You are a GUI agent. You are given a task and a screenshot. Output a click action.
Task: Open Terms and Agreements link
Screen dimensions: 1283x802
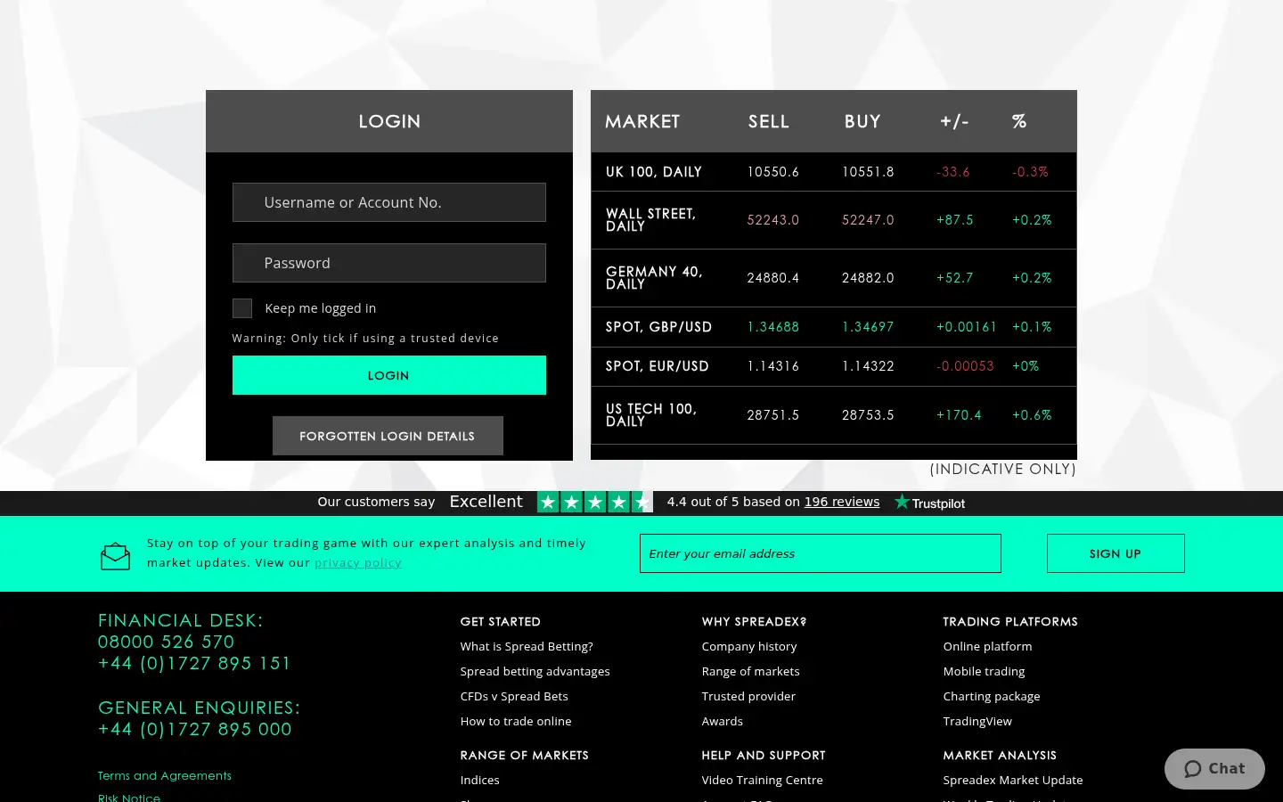click(x=165, y=775)
